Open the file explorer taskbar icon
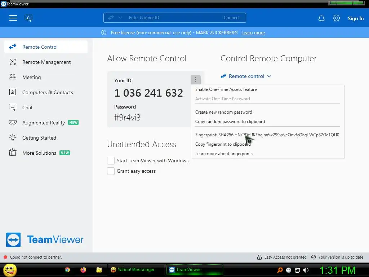Image resolution: width=369 pixels, height=277 pixels. (x=99, y=270)
